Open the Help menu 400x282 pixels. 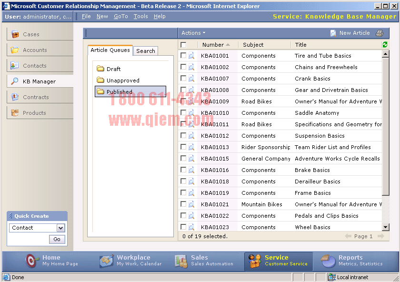tap(160, 16)
